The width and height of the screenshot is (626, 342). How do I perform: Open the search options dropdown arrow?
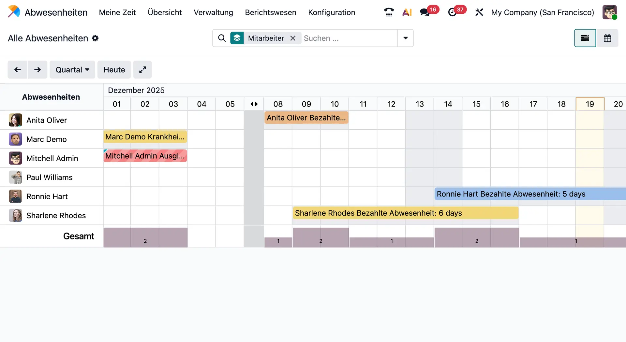click(x=405, y=38)
